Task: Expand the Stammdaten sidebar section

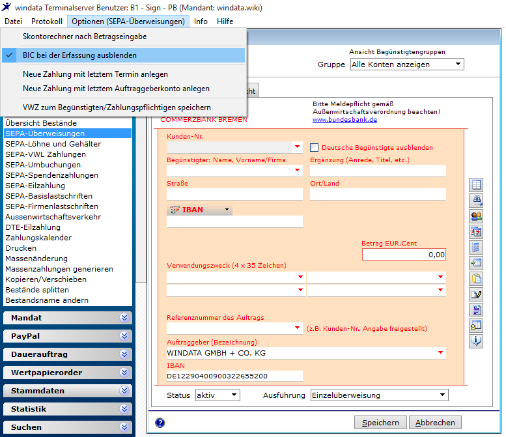Action: tap(68, 391)
